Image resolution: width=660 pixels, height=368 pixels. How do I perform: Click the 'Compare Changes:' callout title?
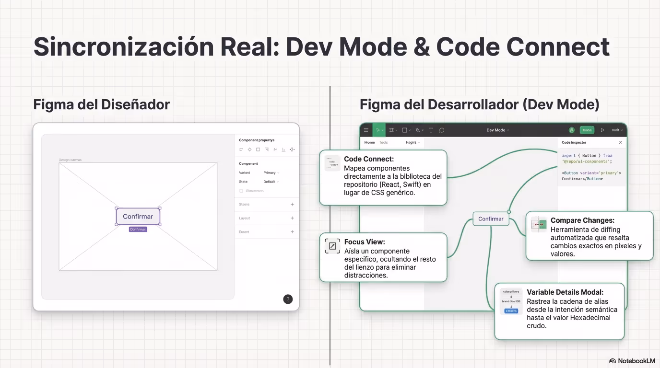point(582,220)
